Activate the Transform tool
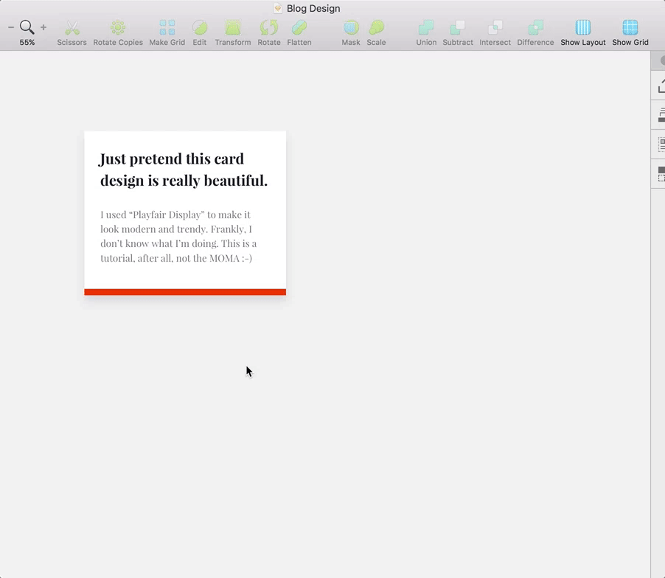Image resolution: width=665 pixels, height=578 pixels. coord(232,32)
